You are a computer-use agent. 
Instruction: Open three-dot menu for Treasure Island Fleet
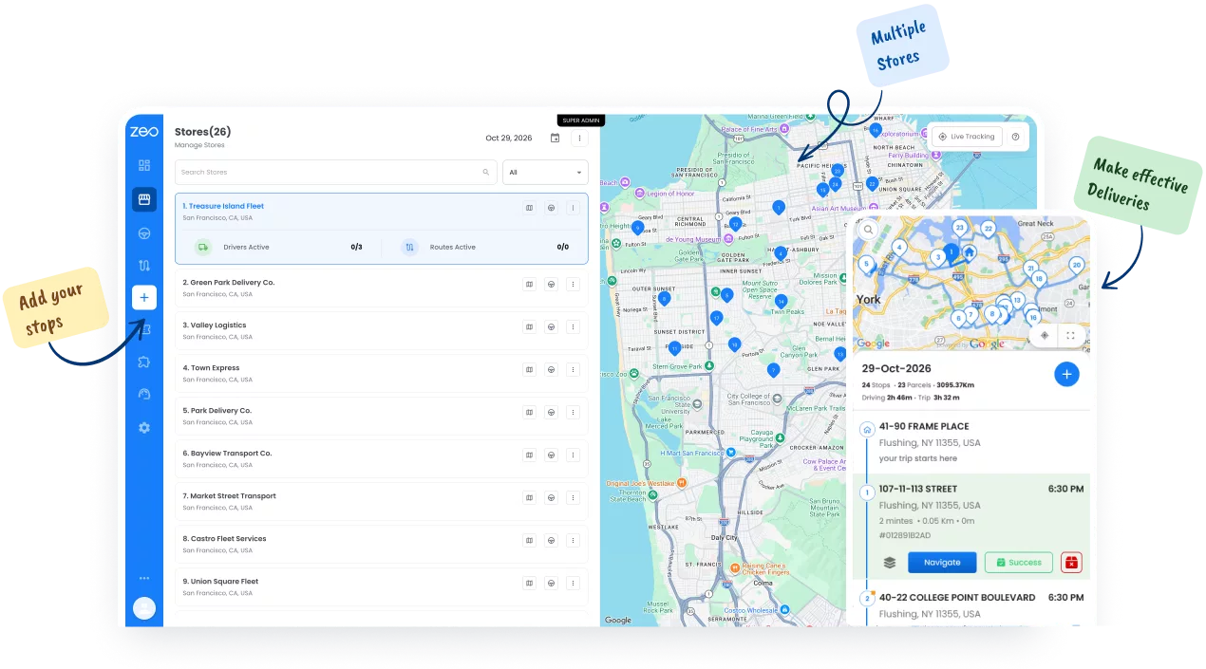coord(573,208)
